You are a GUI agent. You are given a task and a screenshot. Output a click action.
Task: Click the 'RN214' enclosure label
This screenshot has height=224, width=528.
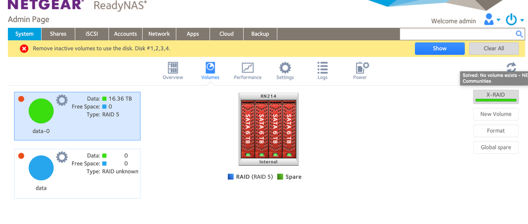pyautogui.click(x=268, y=96)
